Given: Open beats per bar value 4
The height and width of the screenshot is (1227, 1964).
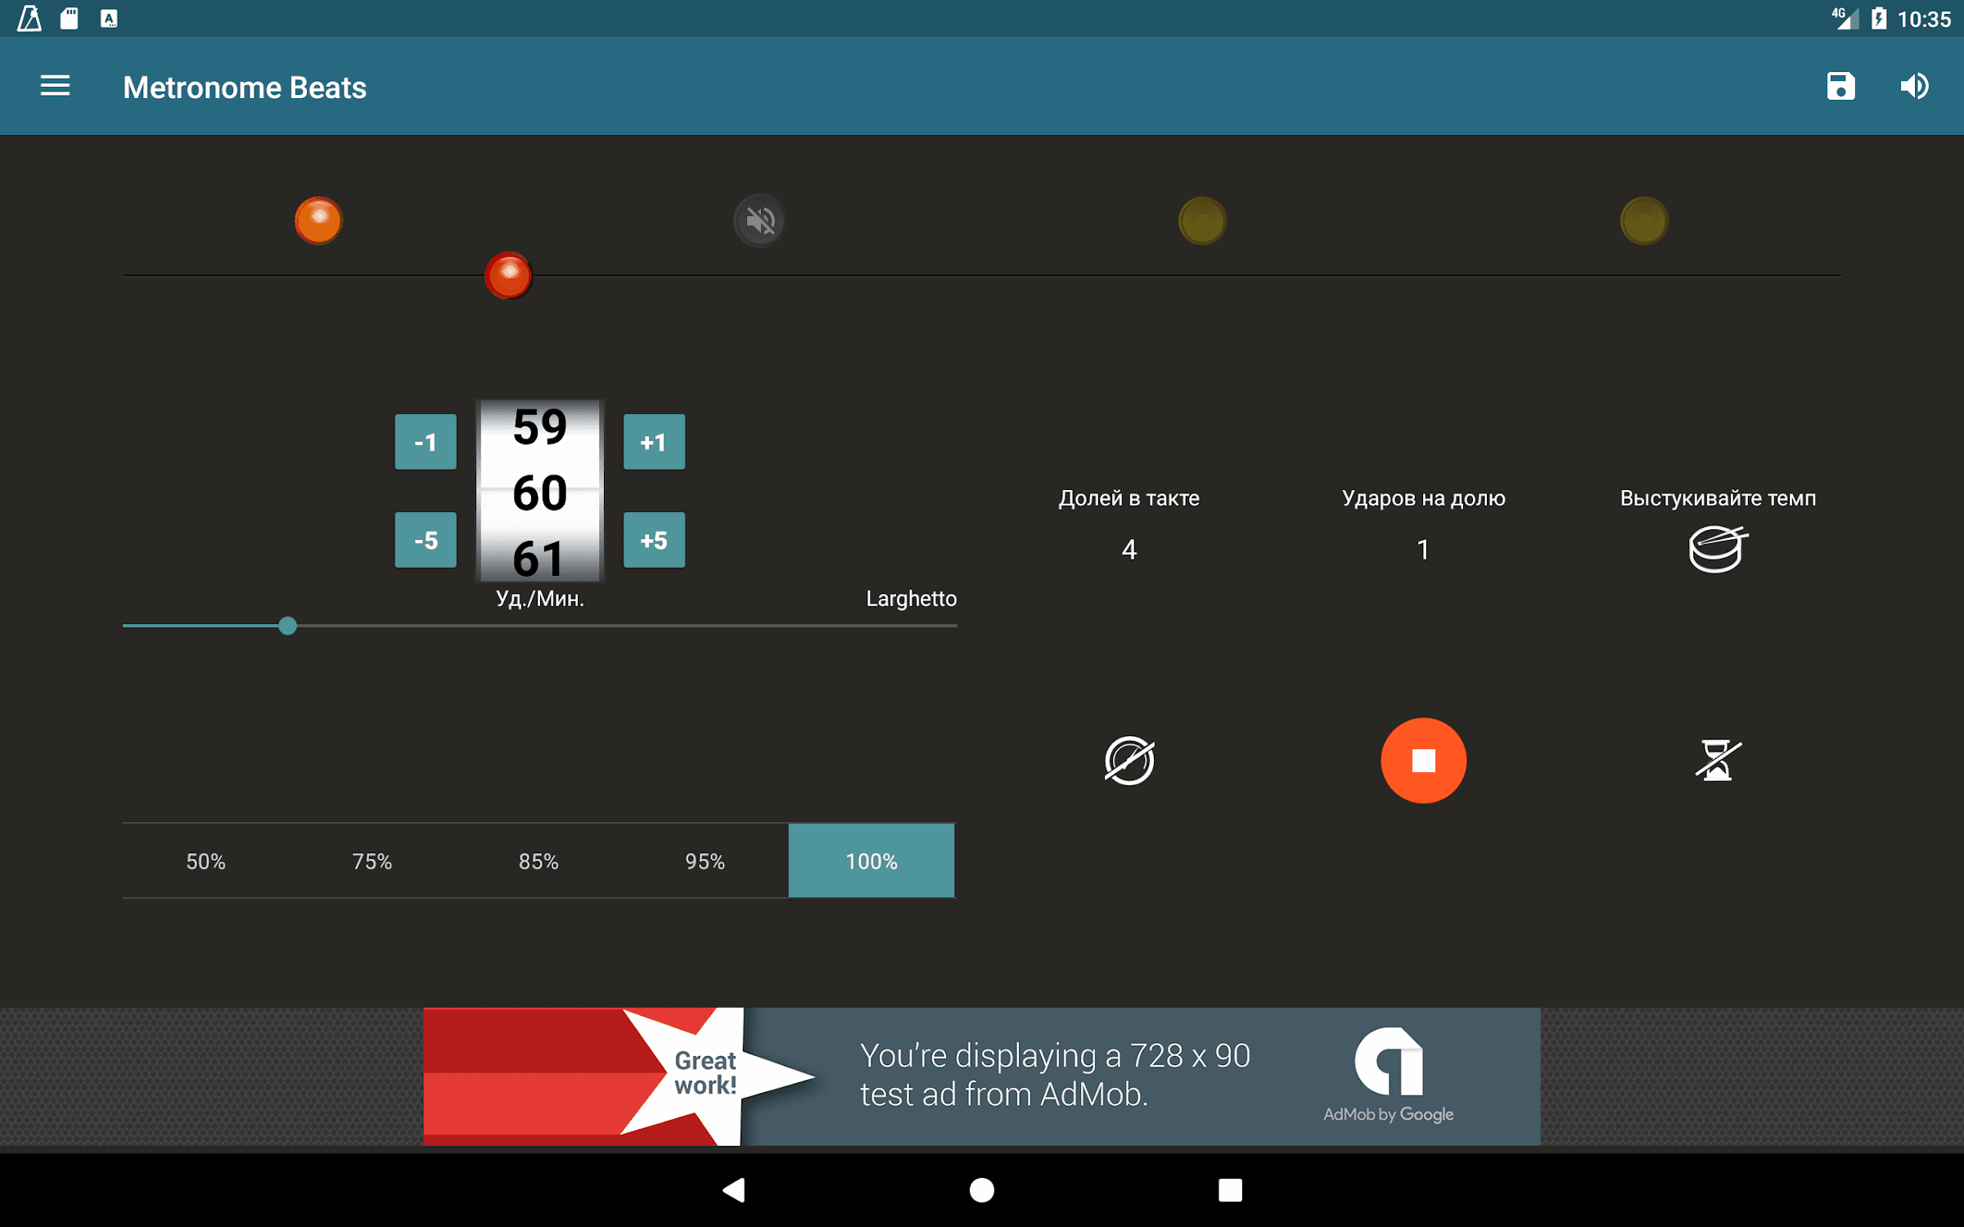Looking at the screenshot, I should pos(1129,550).
